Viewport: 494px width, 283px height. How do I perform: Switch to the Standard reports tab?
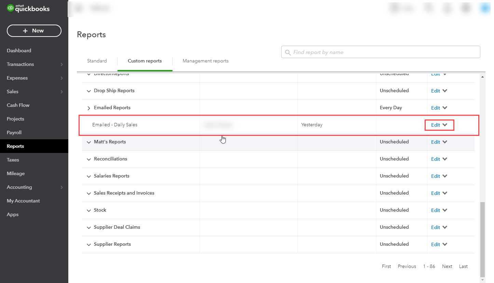pyautogui.click(x=97, y=61)
